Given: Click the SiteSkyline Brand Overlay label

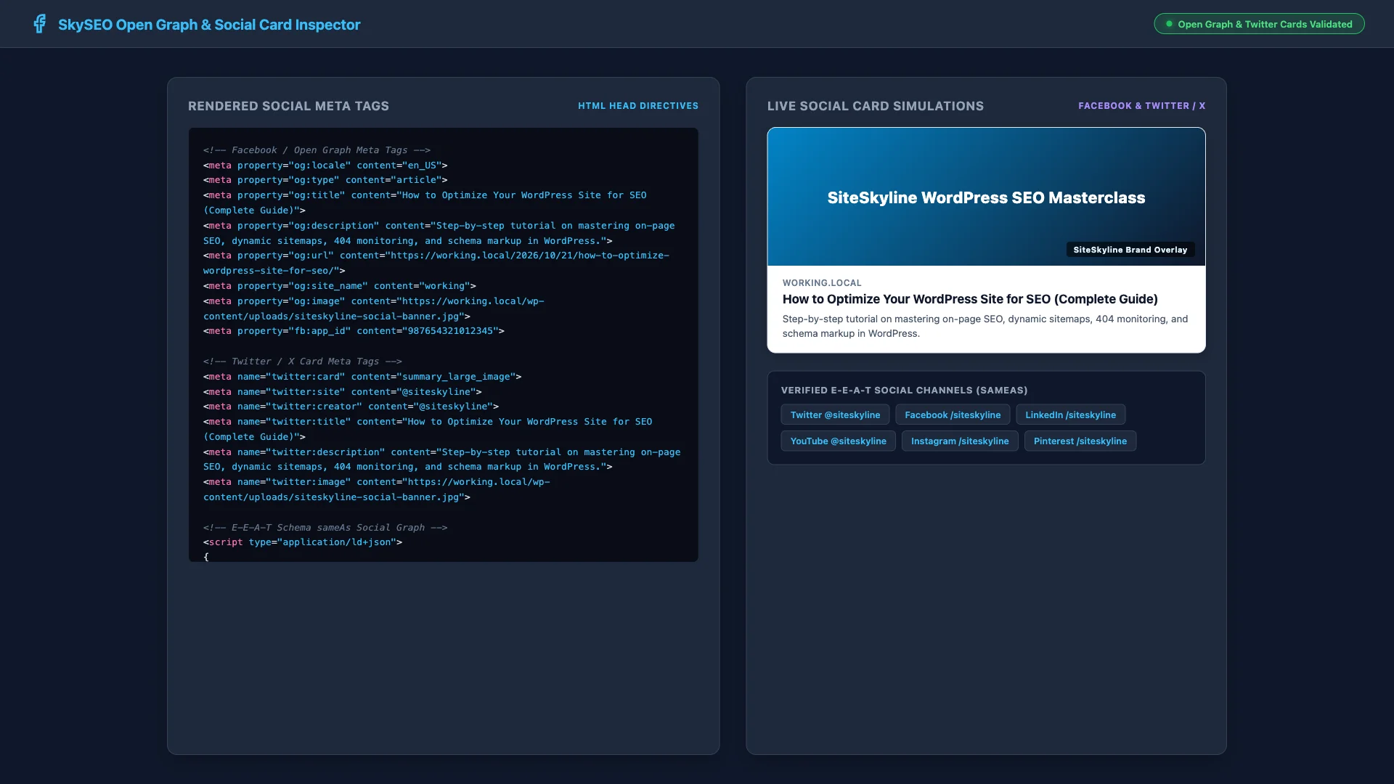Looking at the screenshot, I should pyautogui.click(x=1130, y=250).
